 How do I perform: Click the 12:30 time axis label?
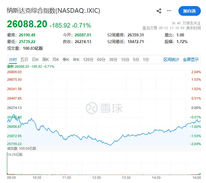[96, 178]
